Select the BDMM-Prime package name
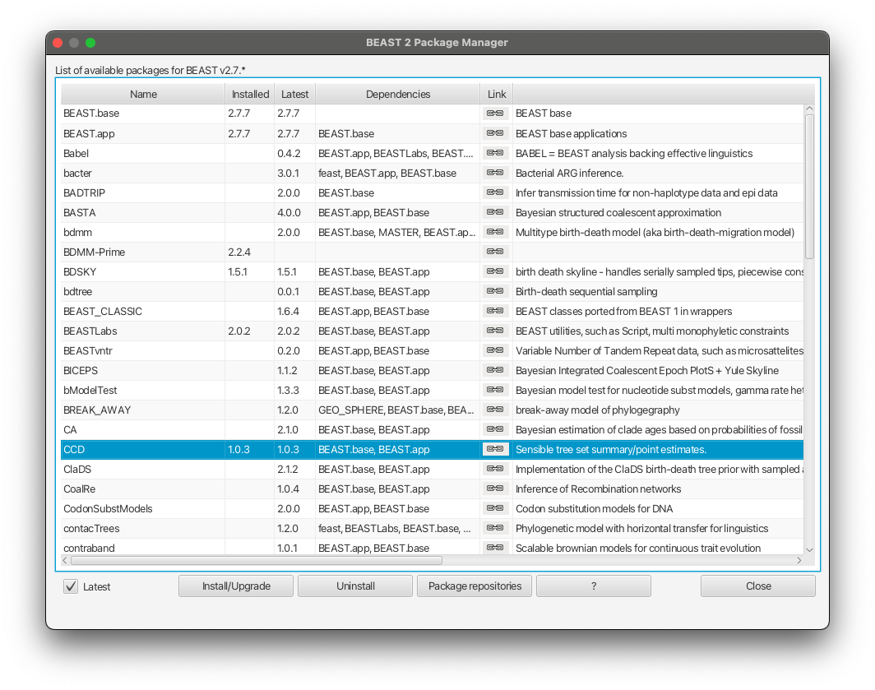 [x=95, y=252]
